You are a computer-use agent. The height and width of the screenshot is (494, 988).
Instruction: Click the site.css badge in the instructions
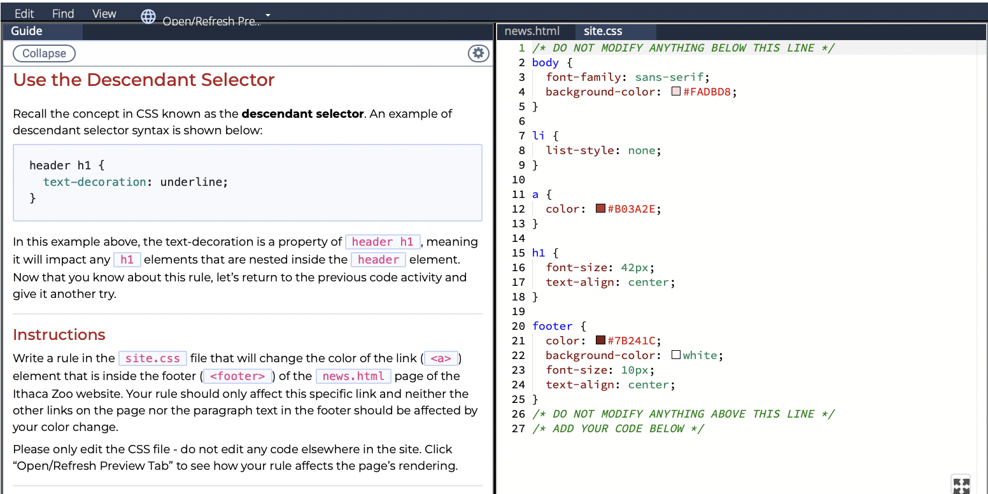tap(152, 358)
